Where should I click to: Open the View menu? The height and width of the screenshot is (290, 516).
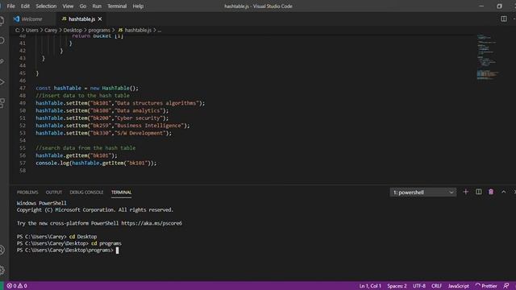[68, 6]
